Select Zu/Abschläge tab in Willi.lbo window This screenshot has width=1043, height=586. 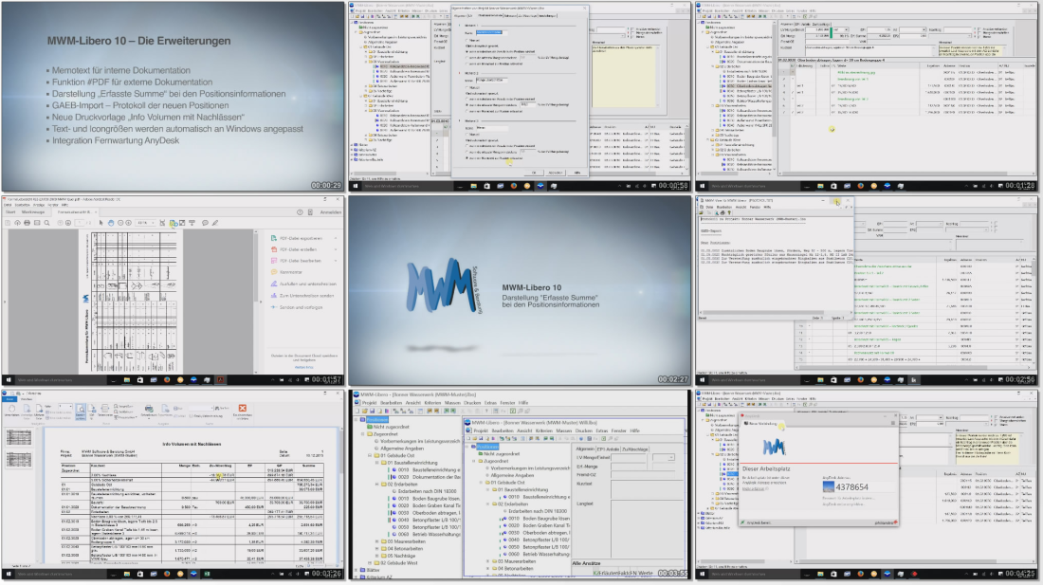pyautogui.click(x=634, y=449)
